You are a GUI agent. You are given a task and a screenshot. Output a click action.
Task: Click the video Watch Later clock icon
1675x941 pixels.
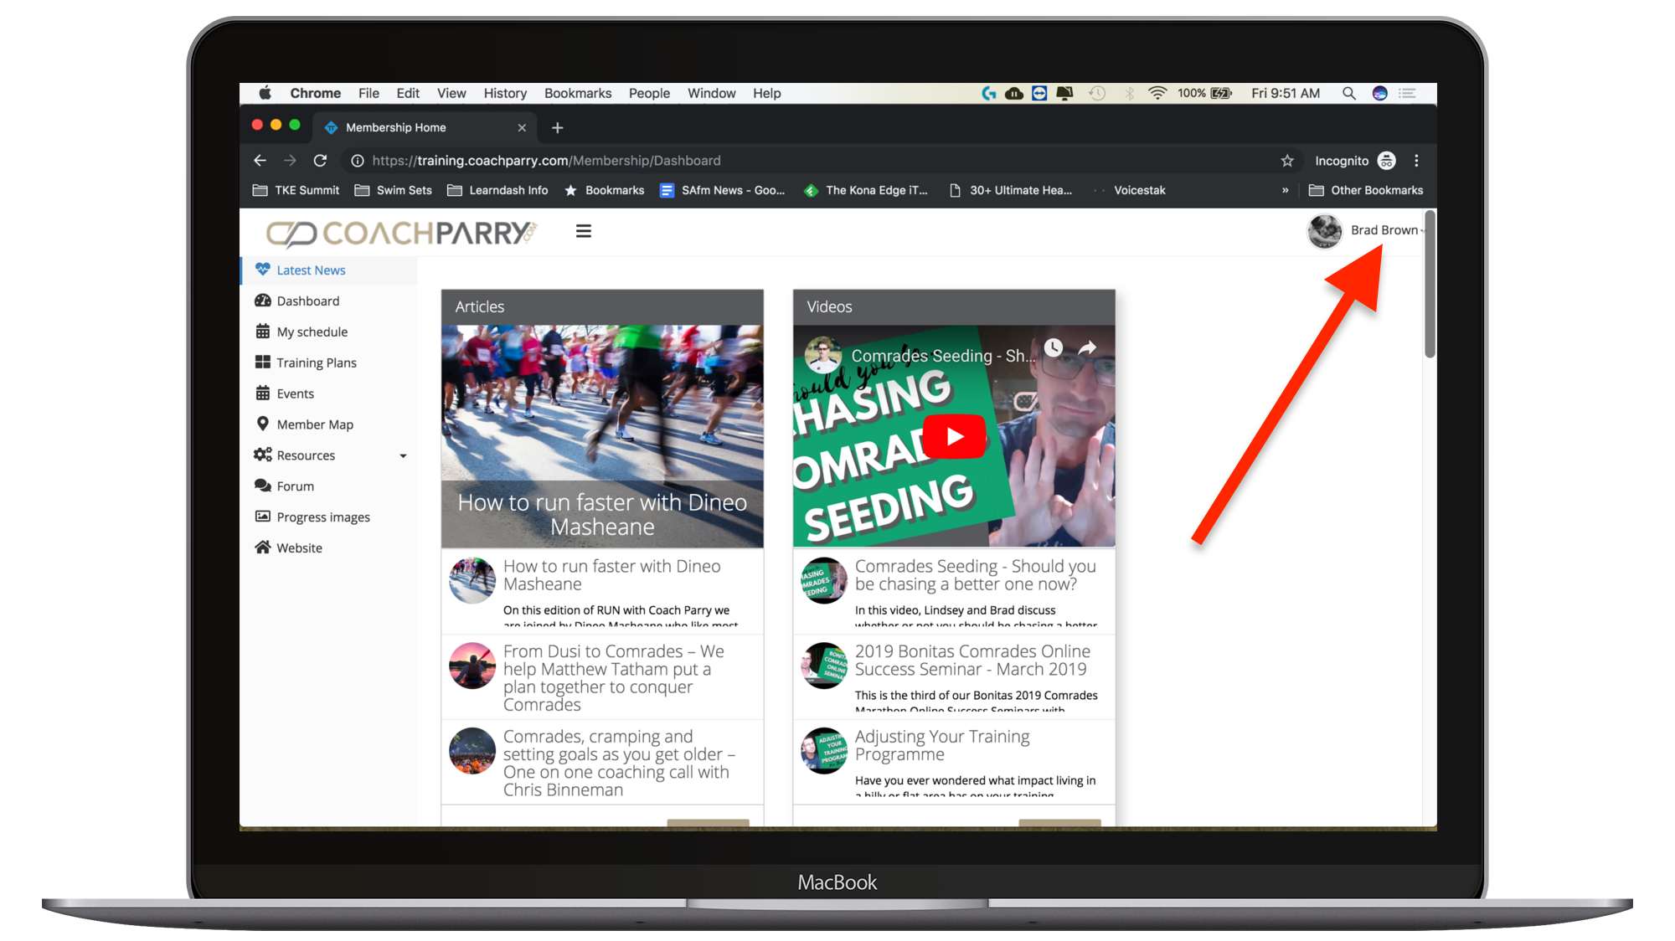click(1053, 347)
